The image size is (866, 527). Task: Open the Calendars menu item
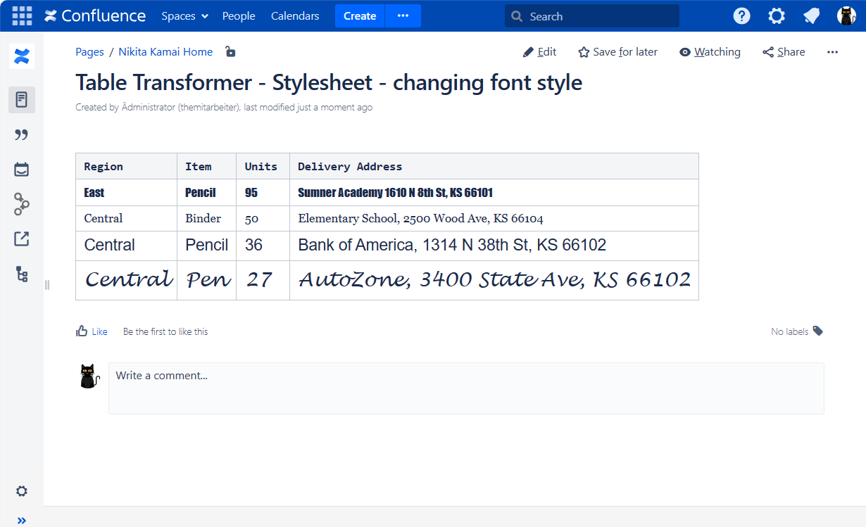pyautogui.click(x=295, y=16)
